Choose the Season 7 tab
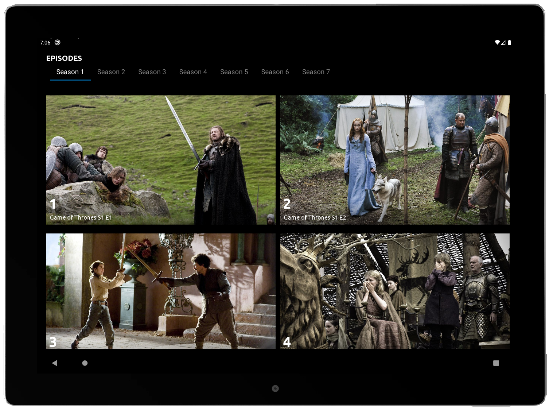The width and height of the screenshot is (549, 410). [x=316, y=72]
